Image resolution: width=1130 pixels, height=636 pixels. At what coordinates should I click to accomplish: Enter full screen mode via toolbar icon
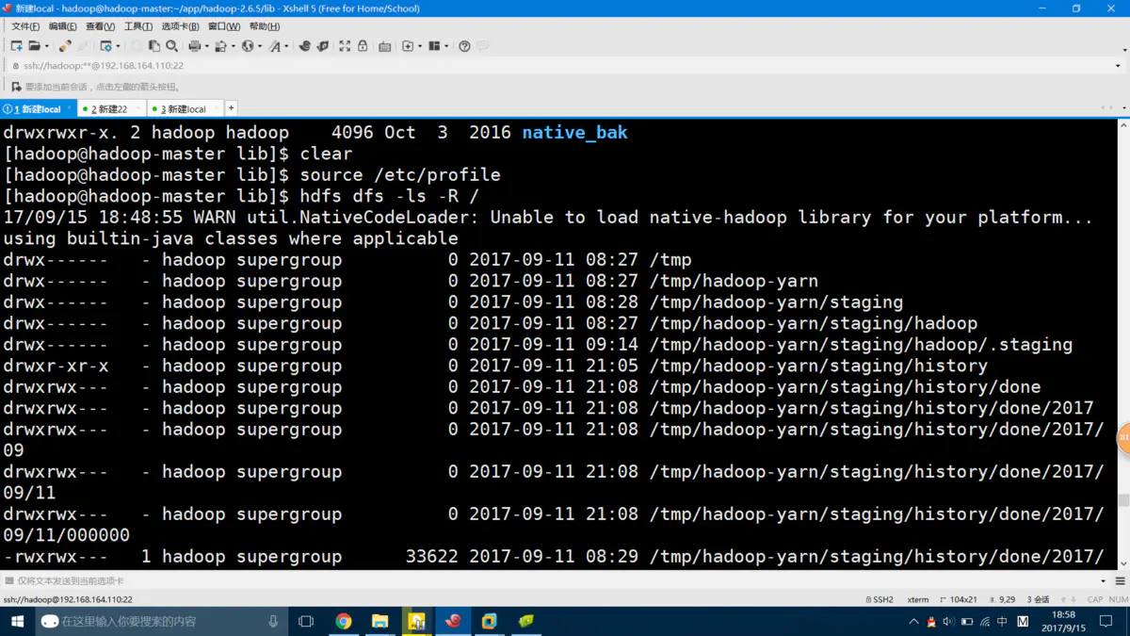tap(345, 45)
